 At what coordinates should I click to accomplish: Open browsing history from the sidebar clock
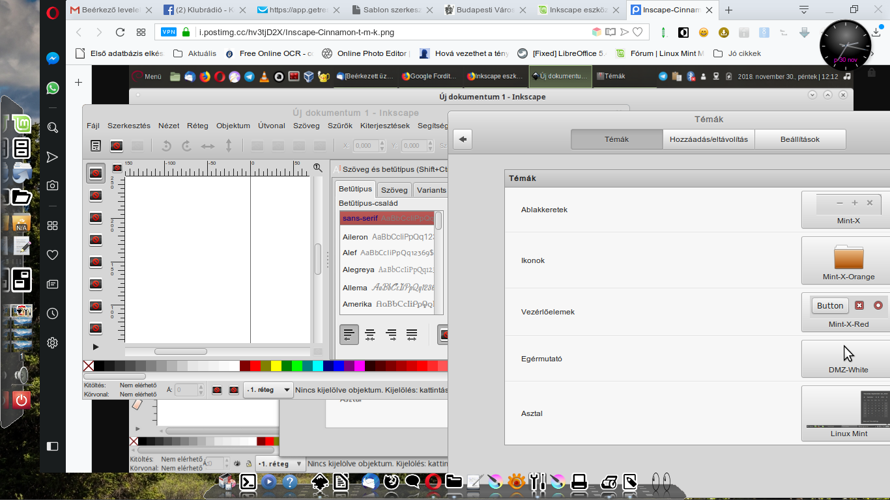click(53, 314)
